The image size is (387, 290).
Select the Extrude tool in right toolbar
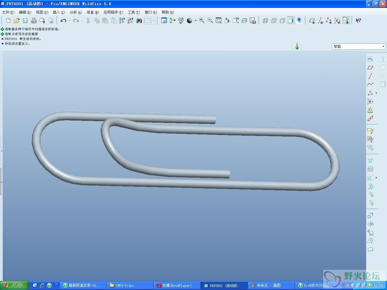[x=370, y=216]
